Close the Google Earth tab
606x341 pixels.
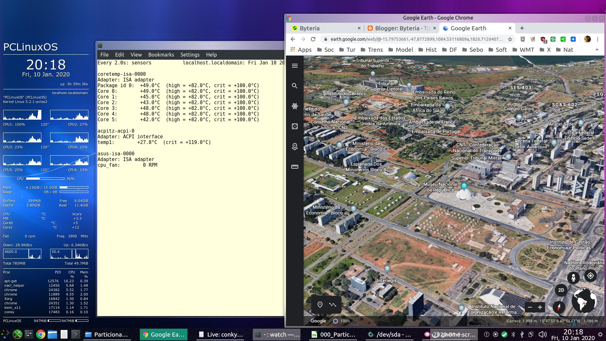[x=510, y=28]
